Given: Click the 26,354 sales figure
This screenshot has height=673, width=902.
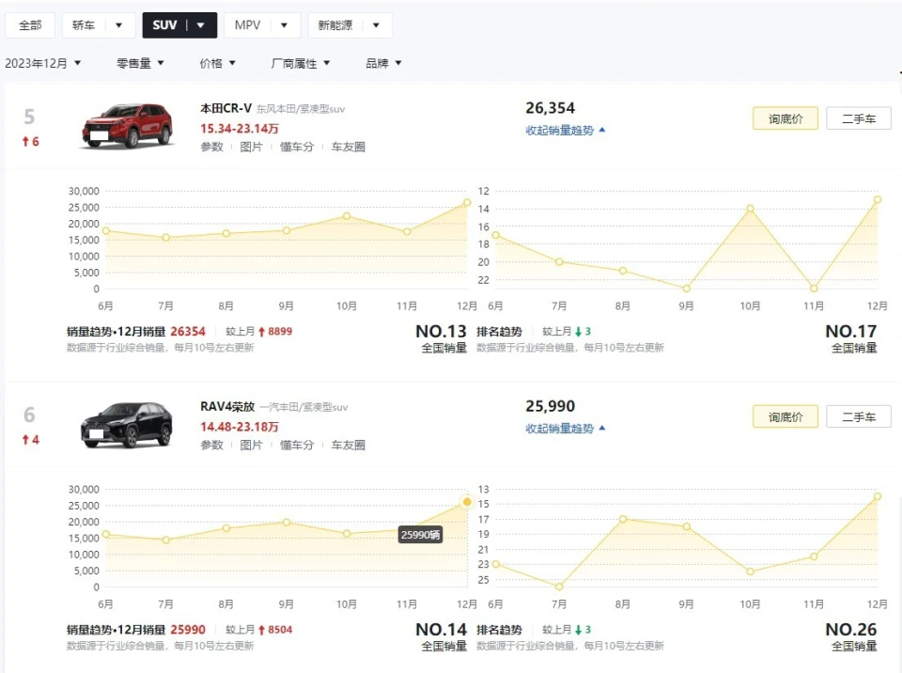Looking at the screenshot, I should click(550, 108).
